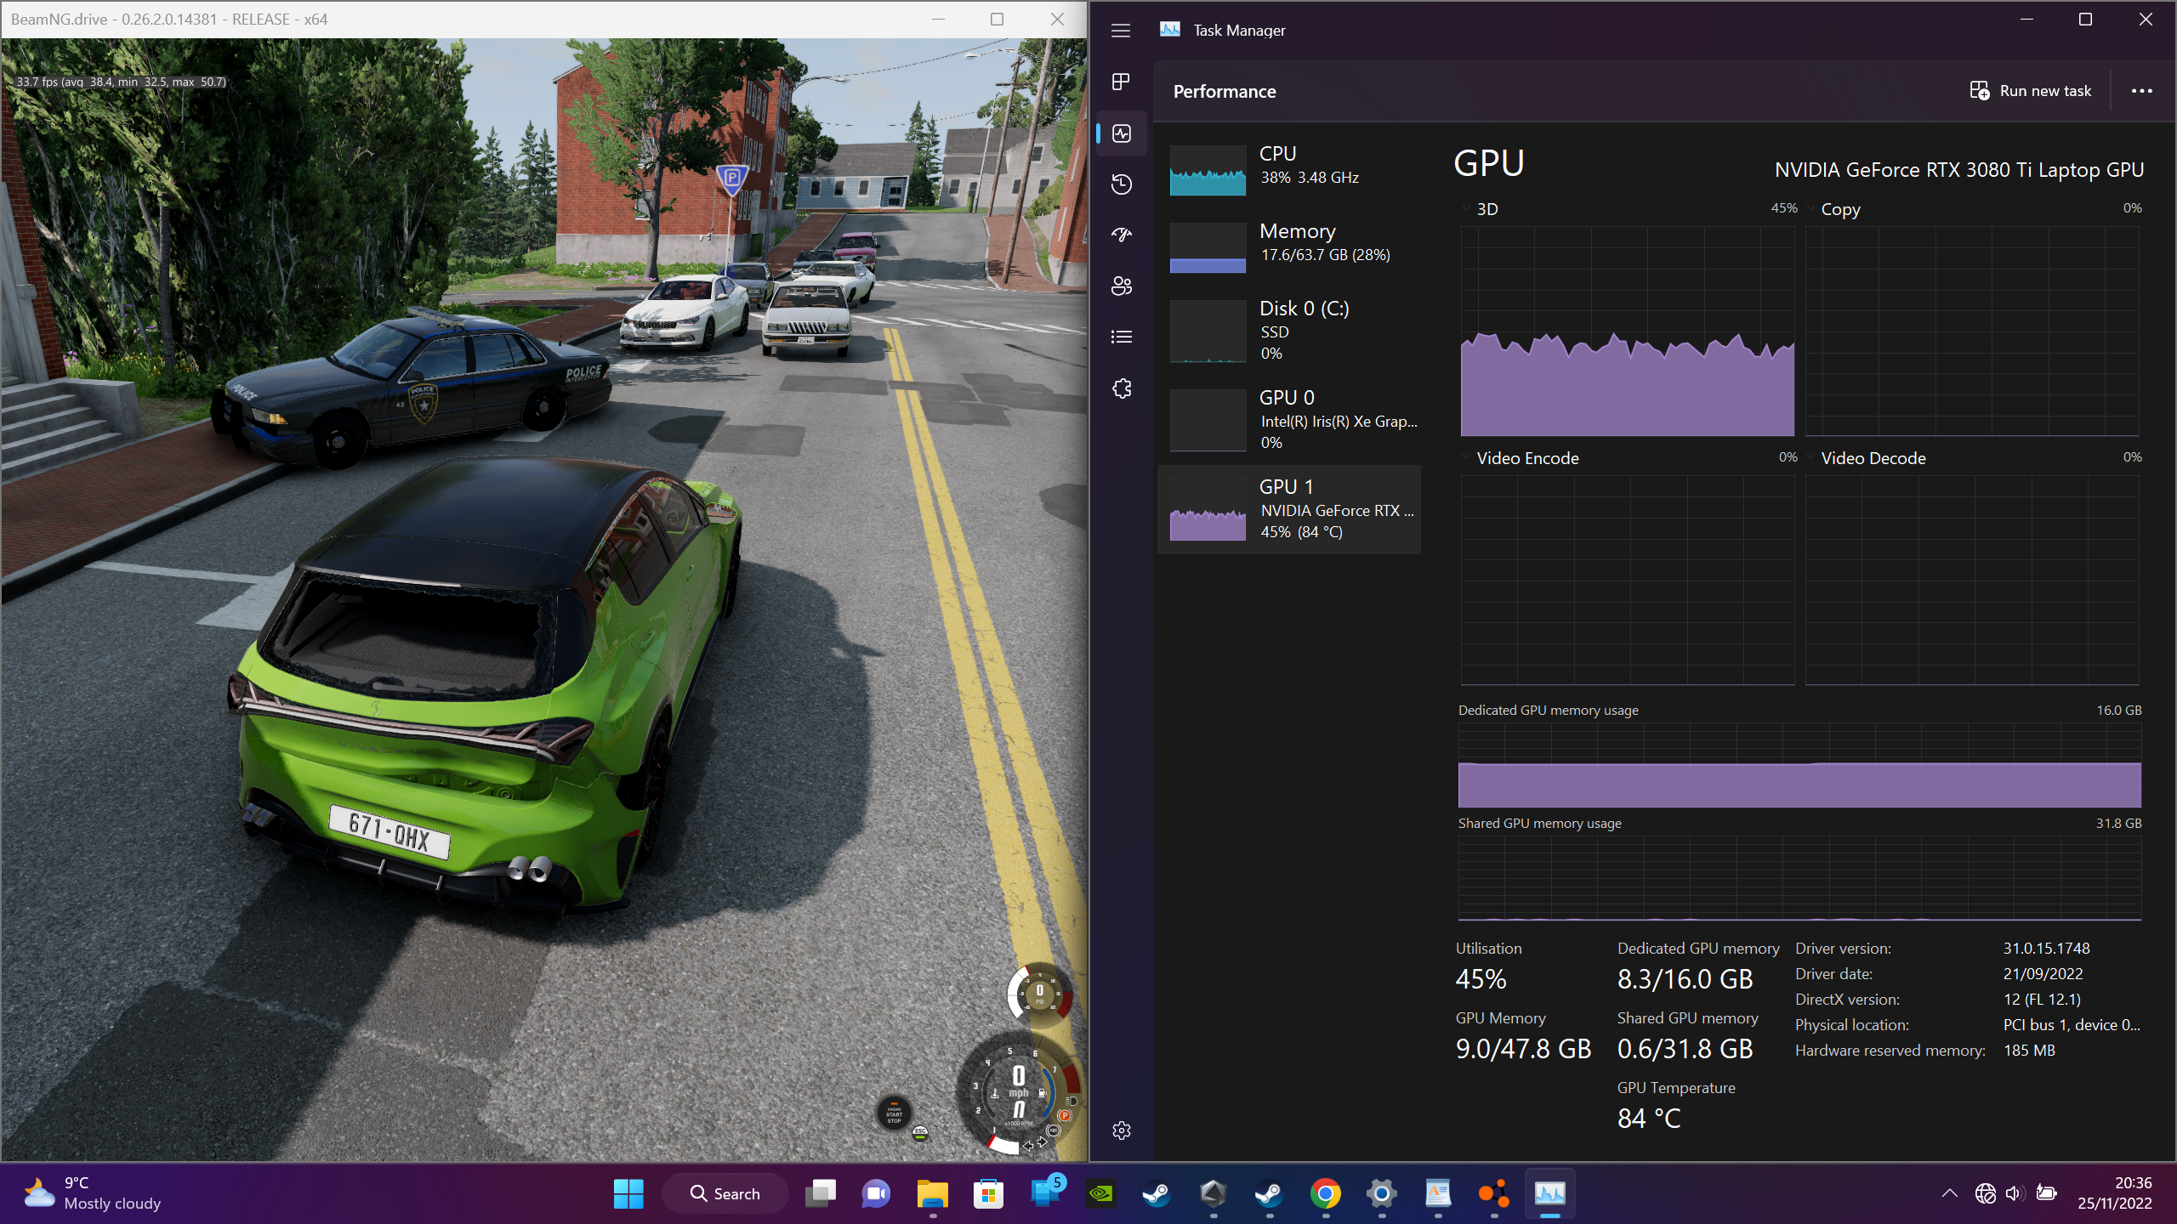Expand the Copy engine graph dropdown
Viewport: 2177px width, 1224px height.
(x=1811, y=209)
